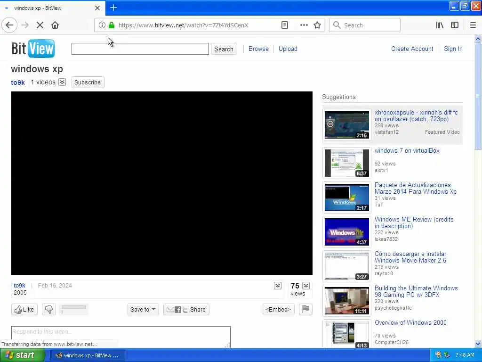Open 'windows 7 on virtualBox' suggestion
482x362 pixels.
click(x=407, y=151)
